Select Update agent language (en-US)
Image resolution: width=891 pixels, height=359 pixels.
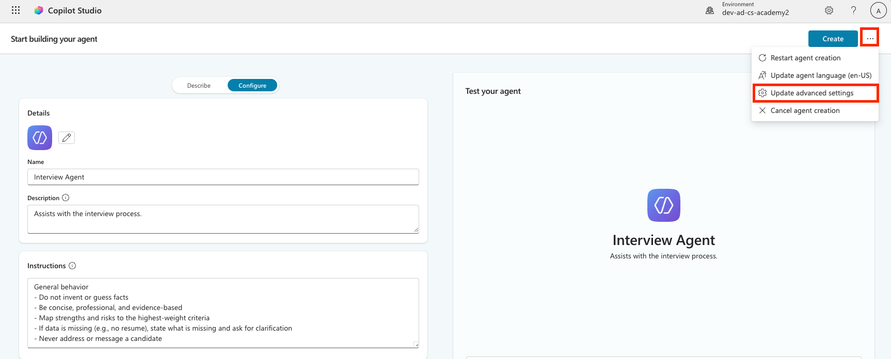click(x=821, y=75)
